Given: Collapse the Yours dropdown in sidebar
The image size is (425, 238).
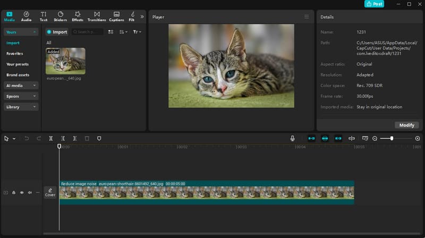Looking at the screenshot, I should [21, 32].
